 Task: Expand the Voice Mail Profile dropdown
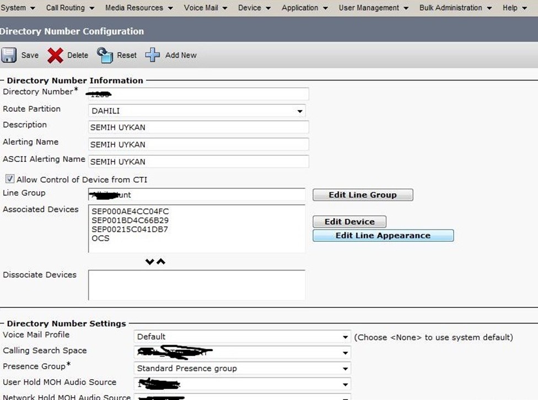tap(345, 337)
